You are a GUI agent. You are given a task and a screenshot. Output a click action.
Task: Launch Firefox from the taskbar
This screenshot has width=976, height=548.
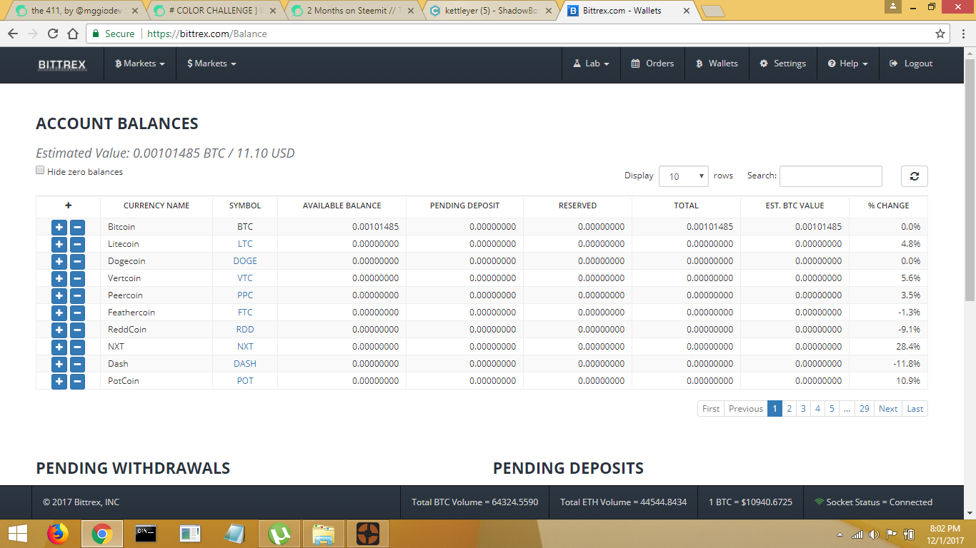(58, 533)
